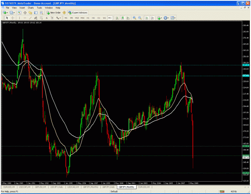Viewport: 251px width, 194px height.
Task: Switch to the USDCHF,H4 chart tab
Action: [24, 187]
